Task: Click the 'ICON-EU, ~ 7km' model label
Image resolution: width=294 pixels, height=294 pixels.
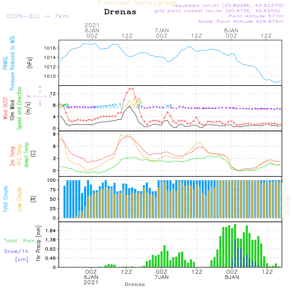Action: click(x=38, y=16)
